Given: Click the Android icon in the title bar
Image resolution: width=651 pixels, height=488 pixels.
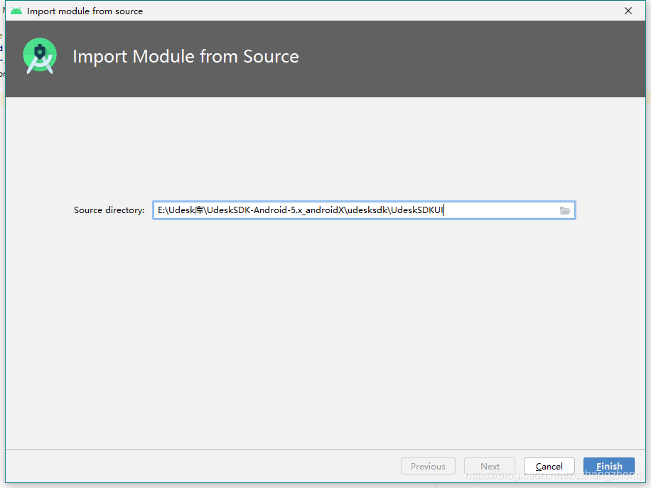Looking at the screenshot, I should point(16,11).
